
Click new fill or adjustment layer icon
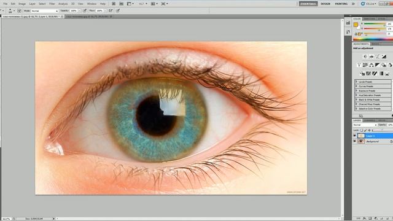coord(376,219)
